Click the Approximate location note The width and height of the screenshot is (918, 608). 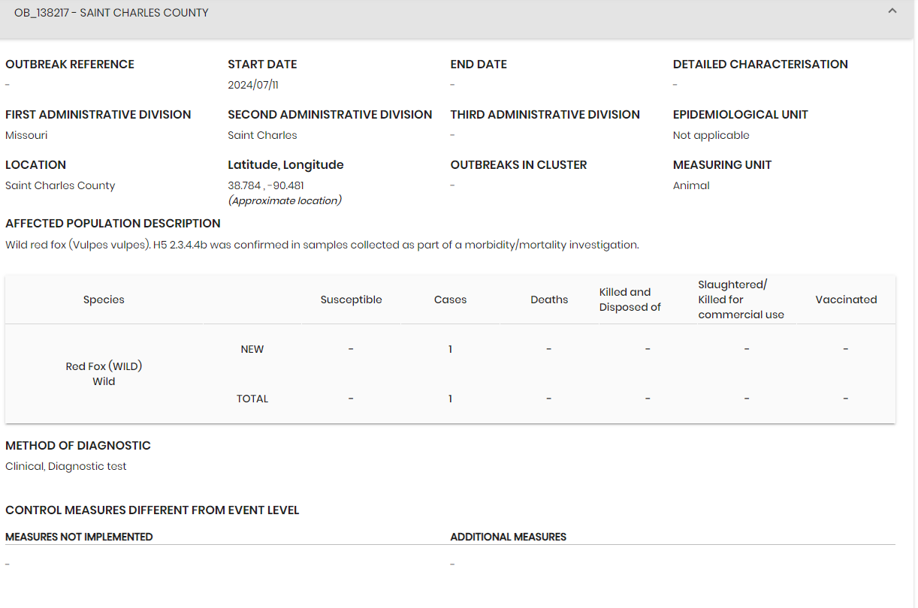tap(285, 200)
